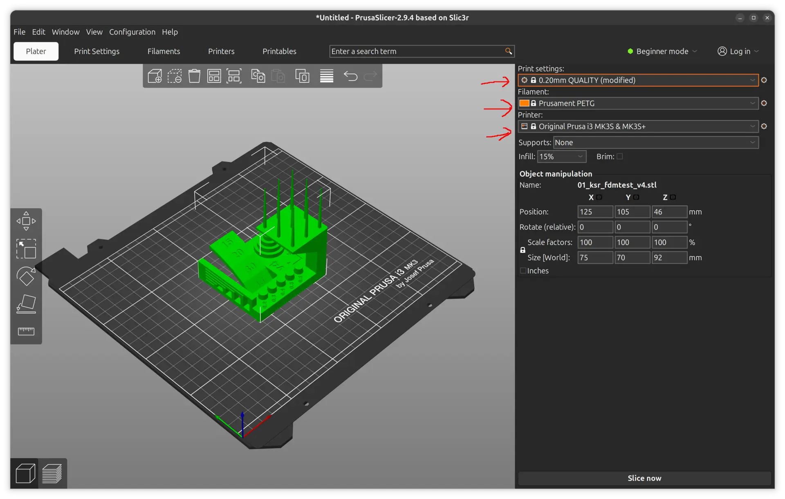
Task: Open print settings detail via gear icon
Action: (x=764, y=80)
